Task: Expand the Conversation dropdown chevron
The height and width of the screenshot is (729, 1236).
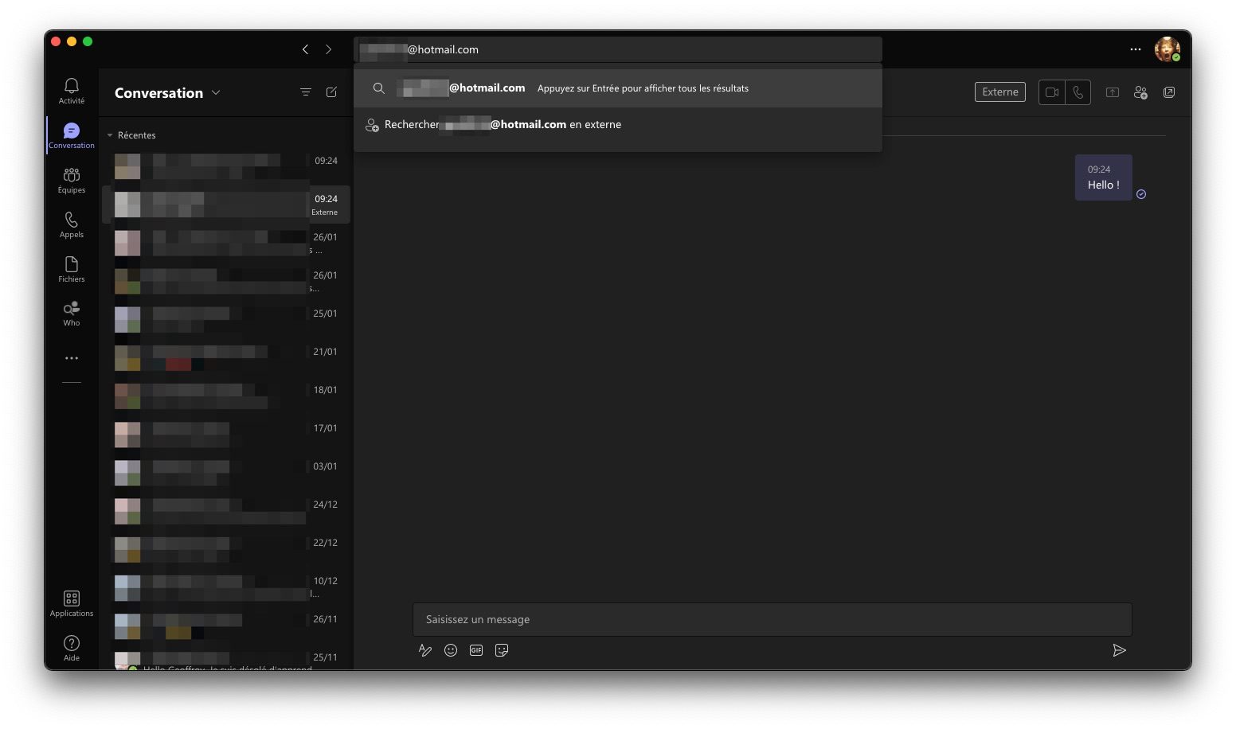Action: click(216, 92)
